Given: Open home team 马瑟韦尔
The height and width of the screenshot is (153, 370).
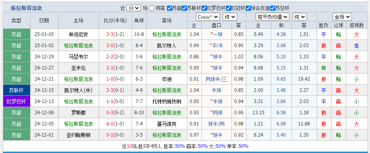Looking at the screenshot, I should pos(79,57).
